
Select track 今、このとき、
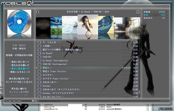pyautogui.click(x=88, y=43)
